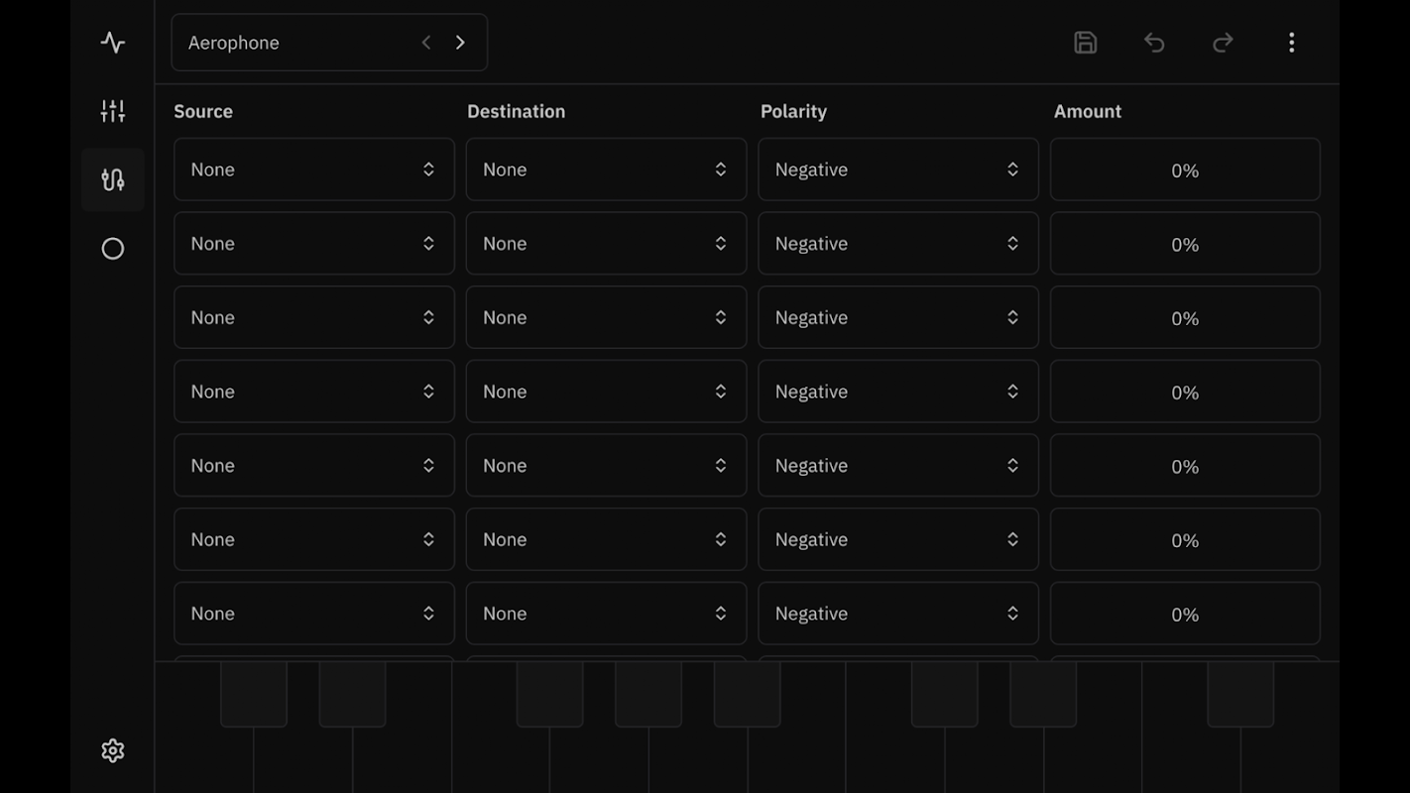This screenshot has width=1410, height=793.
Task: Go to next preset with right chevron
Action: tap(460, 43)
